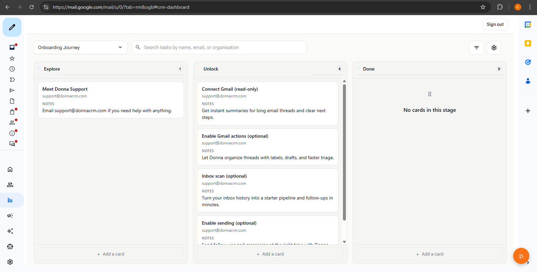The image size is (537, 272).
Task: Click the browser reload button
Action: tap(32, 7)
